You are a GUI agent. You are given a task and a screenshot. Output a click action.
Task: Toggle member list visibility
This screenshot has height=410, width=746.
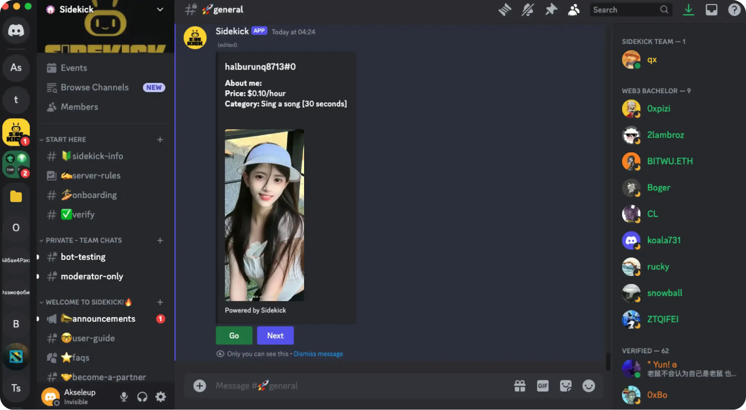click(574, 10)
